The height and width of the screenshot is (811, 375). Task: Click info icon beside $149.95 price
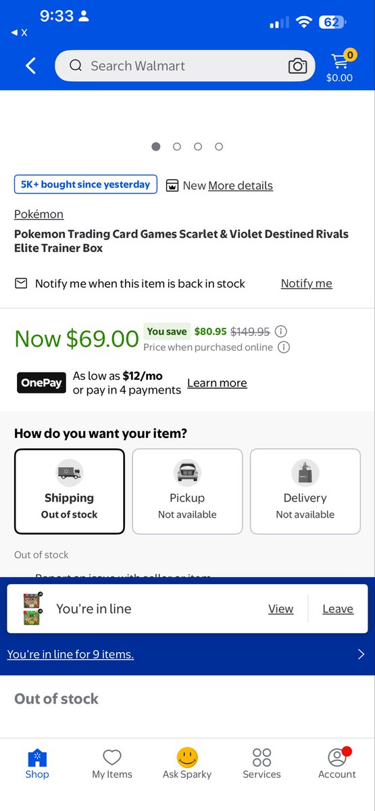pyautogui.click(x=282, y=331)
